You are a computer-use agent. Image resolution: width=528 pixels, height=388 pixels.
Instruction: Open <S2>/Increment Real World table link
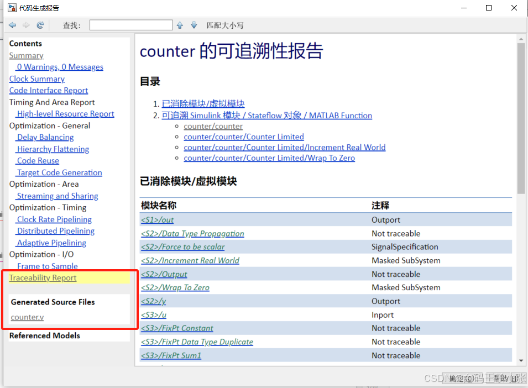point(190,261)
